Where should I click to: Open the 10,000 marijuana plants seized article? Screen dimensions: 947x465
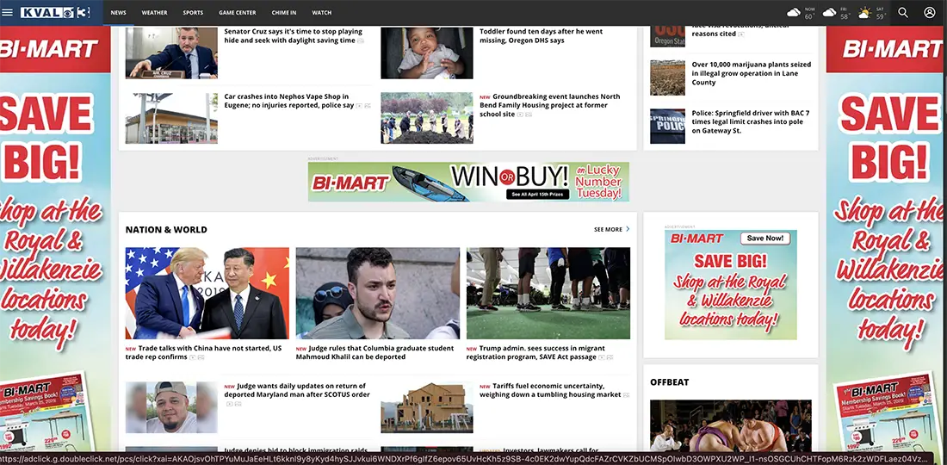(x=752, y=73)
